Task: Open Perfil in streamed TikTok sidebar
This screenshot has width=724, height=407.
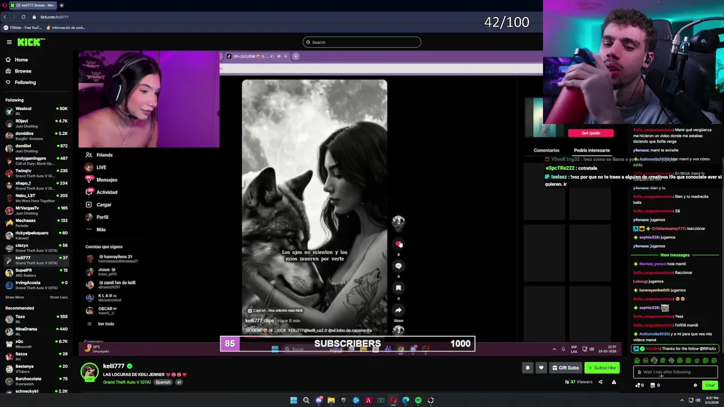Action: tap(97, 217)
